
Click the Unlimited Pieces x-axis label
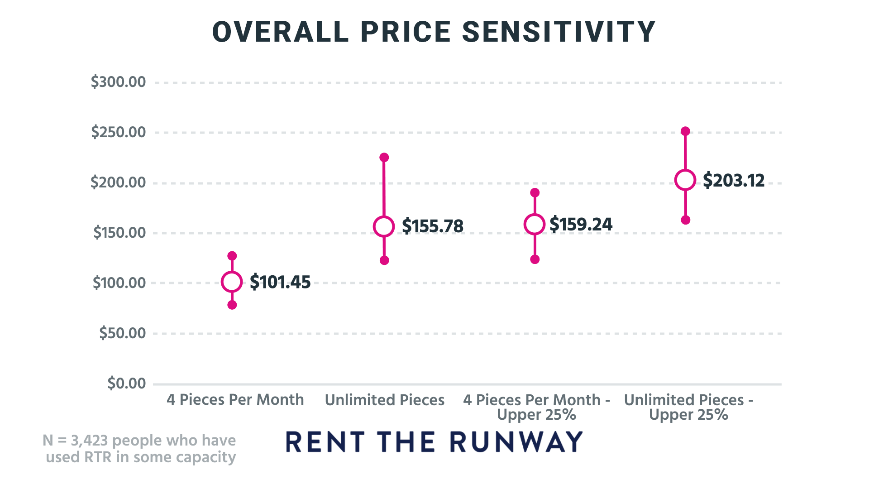click(385, 400)
